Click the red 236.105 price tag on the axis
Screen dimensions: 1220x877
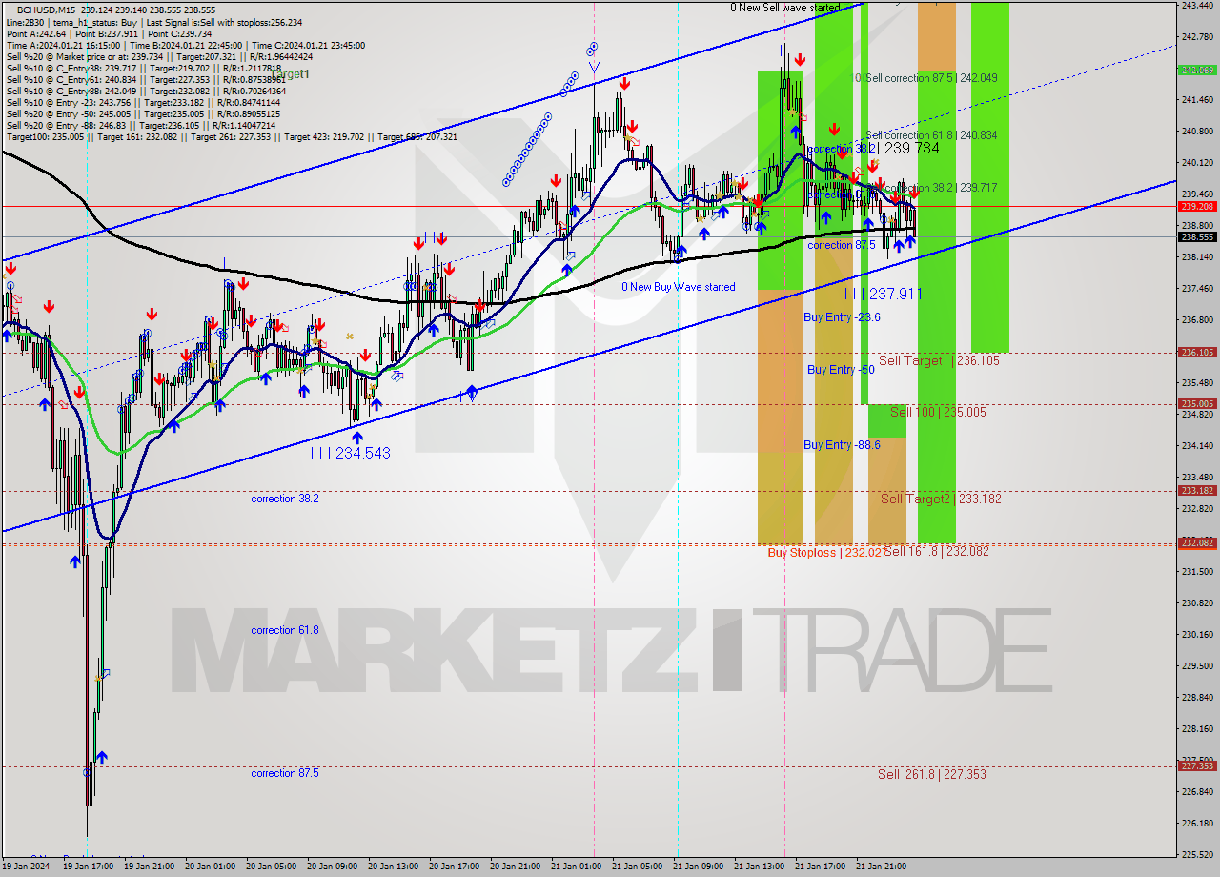tap(1197, 352)
